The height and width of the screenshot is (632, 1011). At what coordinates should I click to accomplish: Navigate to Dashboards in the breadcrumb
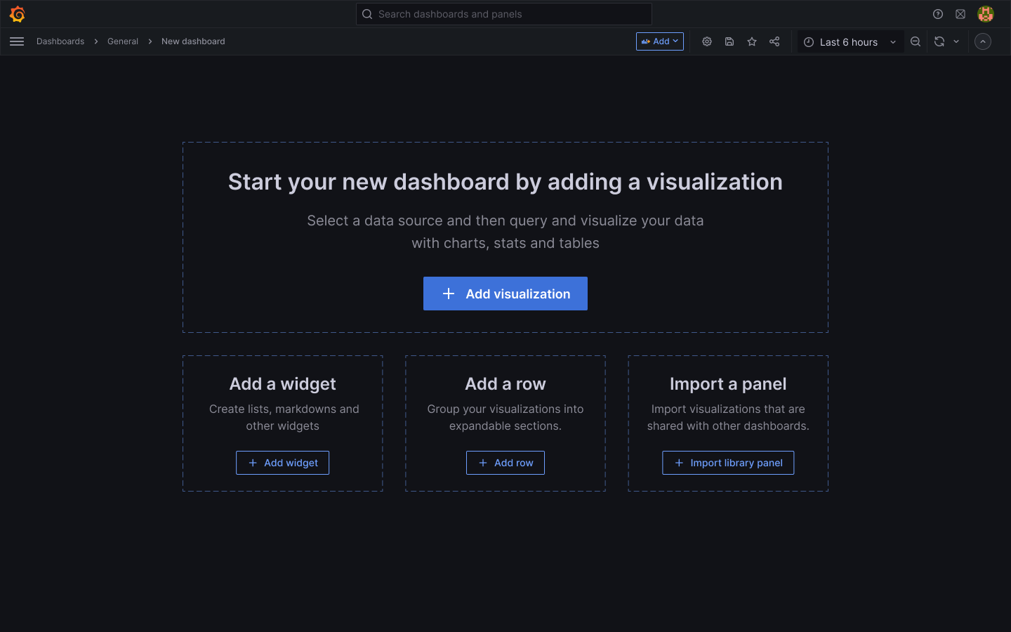(x=60, y=41)
